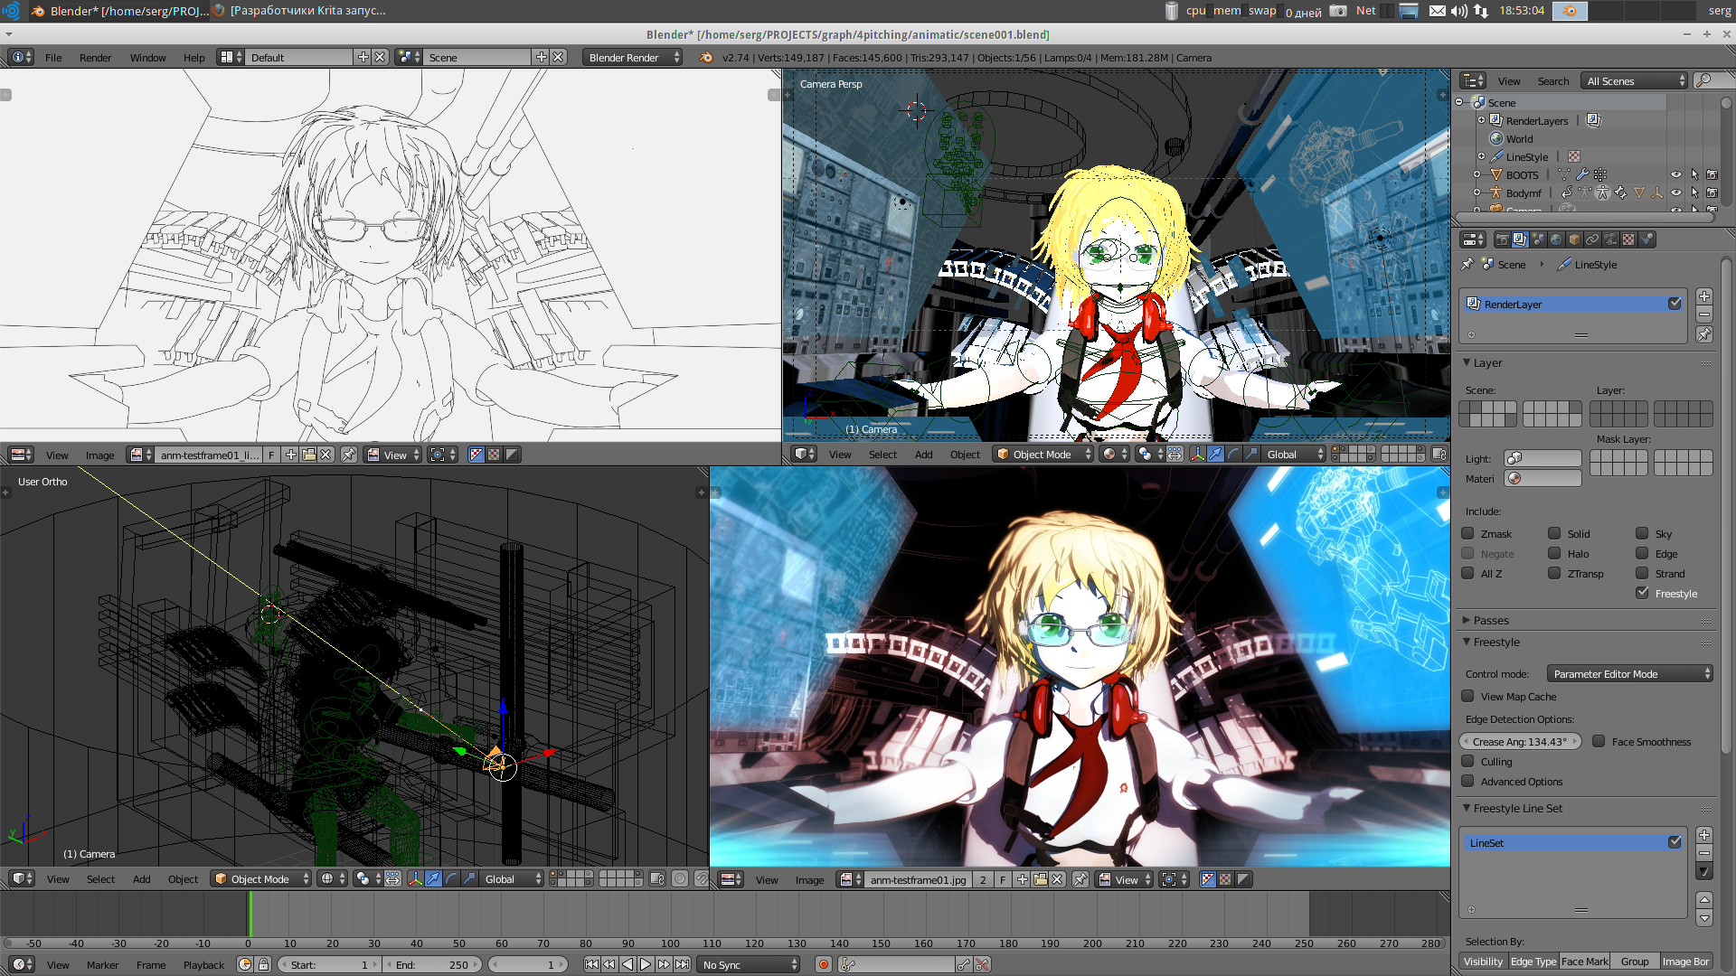This screenshot has width=1736, height=976.
Task: Toggle timeline preview range clock icon
Action: pyautogui.click(x=245, y=964)
